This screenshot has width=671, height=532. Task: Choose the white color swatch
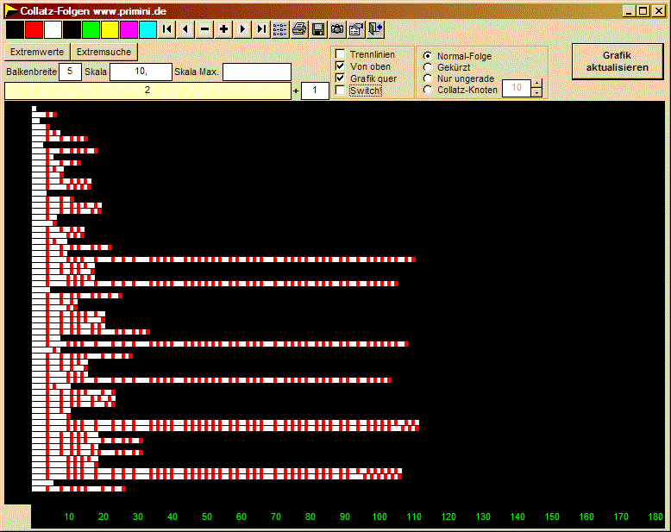tap(53, 30)
